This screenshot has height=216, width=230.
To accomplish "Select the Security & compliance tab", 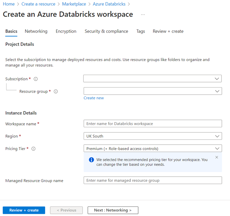I will (x=106, y=31).
